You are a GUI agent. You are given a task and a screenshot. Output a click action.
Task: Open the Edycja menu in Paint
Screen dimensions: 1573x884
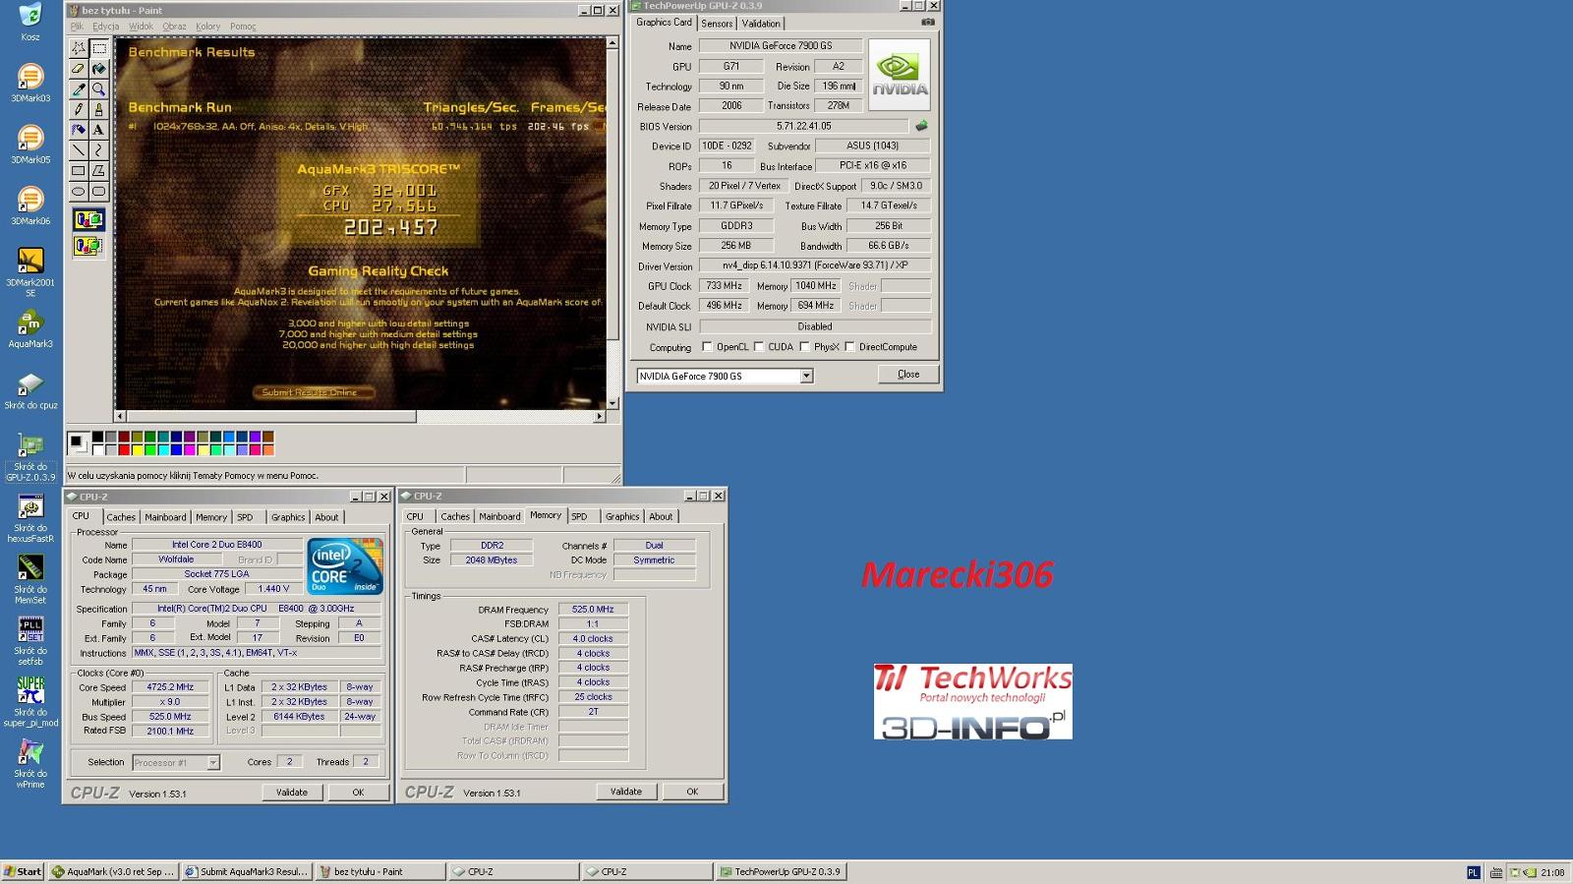pyautogui.click(x=105, y=27)
